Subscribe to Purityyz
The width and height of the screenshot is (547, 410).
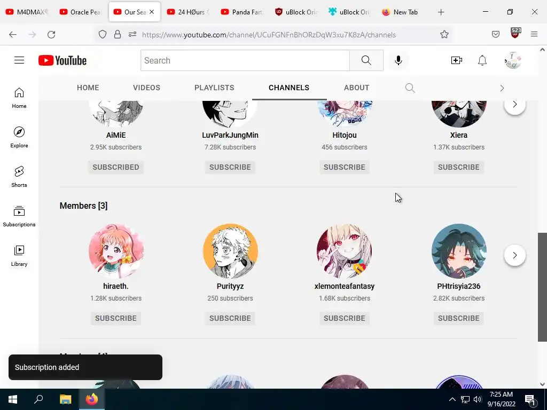point(230,318)
